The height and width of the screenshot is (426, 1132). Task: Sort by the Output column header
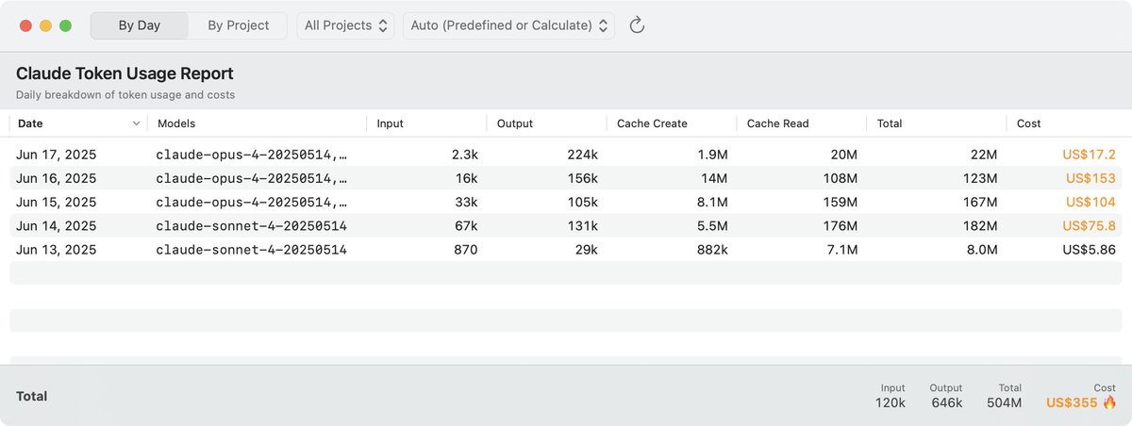coord(547,123)
